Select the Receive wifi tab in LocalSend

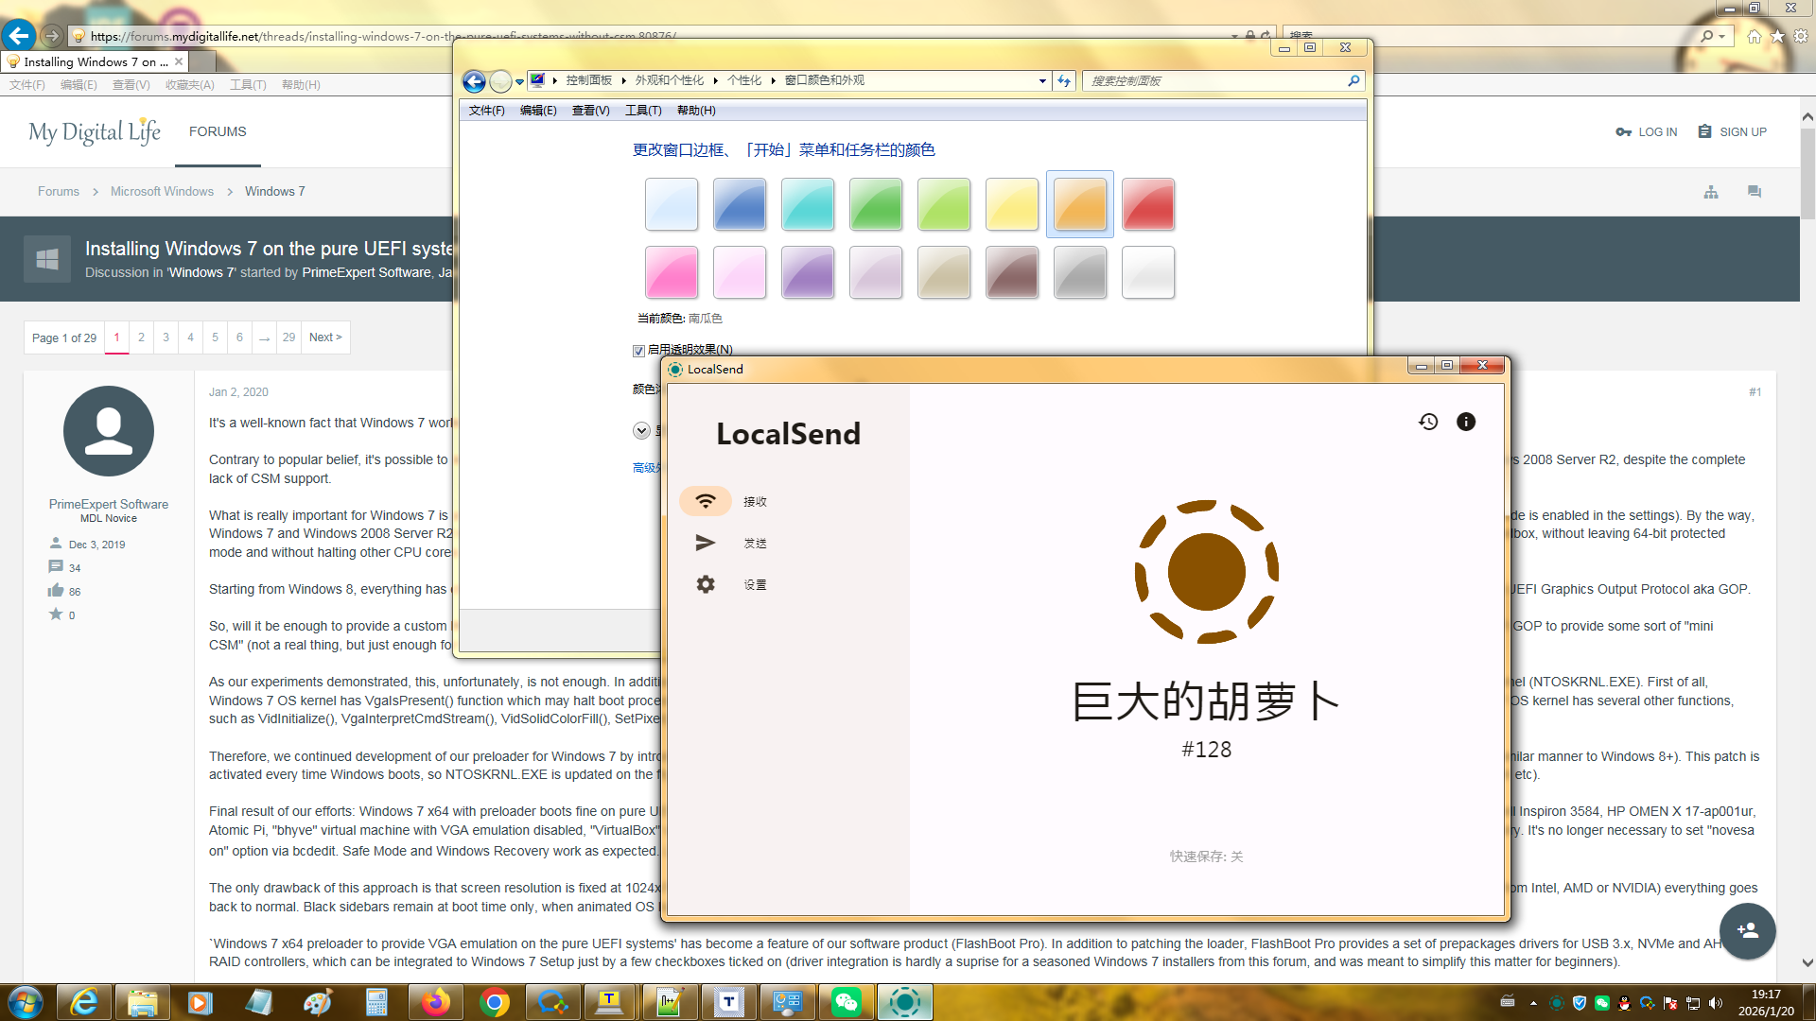tap(706, 501)
